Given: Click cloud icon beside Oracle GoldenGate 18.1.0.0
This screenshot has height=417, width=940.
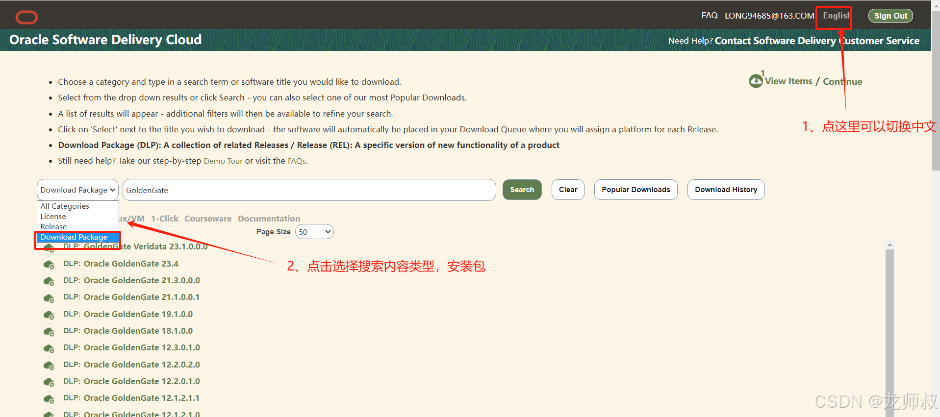Looking at the screenshot, I should pyautogui.click(x=49, y=332).
